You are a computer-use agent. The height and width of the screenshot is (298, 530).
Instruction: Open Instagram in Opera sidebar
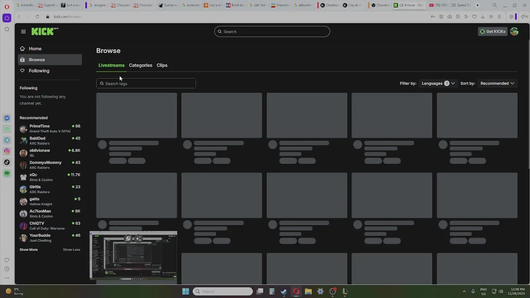tap(7, 151)
